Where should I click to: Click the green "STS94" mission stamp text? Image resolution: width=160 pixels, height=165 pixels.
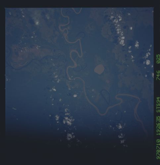coord(158,105)
